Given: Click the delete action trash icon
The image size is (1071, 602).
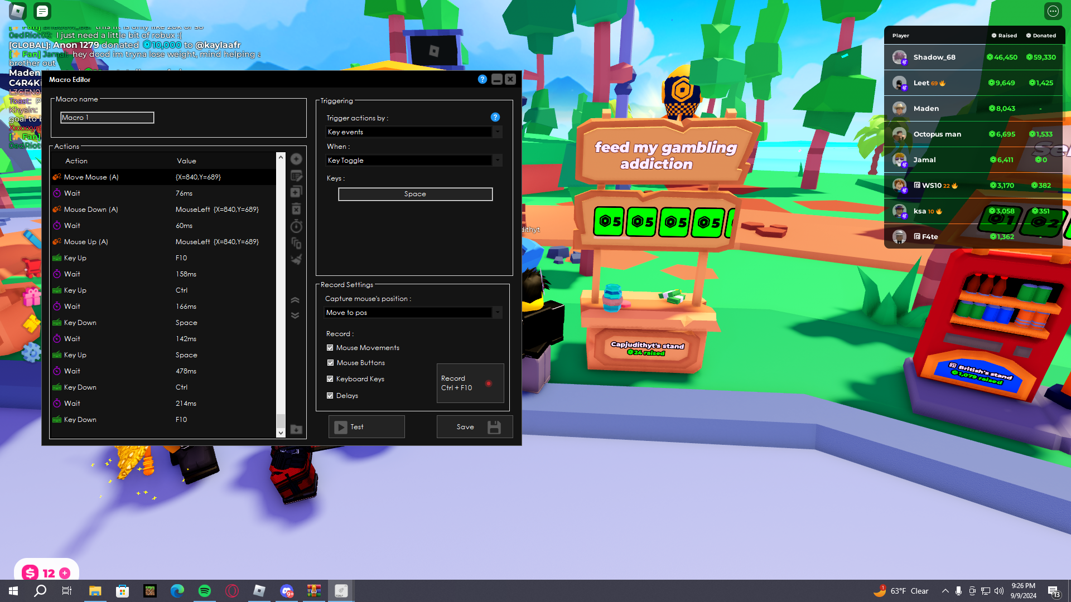Looking at the screenshot, I should [296, 209].
